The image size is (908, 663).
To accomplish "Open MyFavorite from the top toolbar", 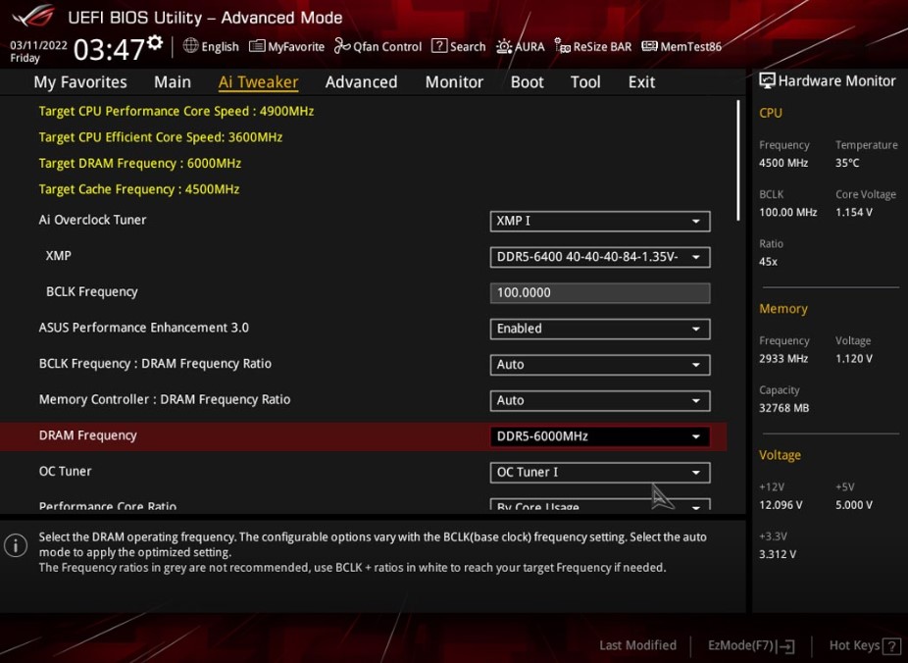I will click(286, 46).
